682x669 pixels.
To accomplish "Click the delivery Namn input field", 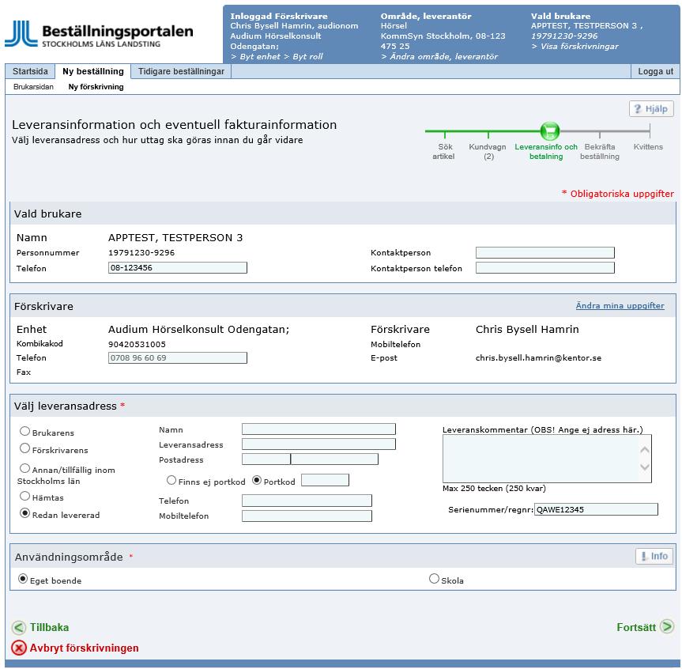I will (318, 429).
